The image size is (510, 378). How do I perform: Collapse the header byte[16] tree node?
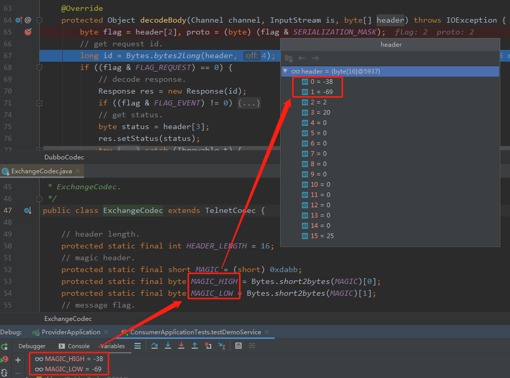pos(285,71)
